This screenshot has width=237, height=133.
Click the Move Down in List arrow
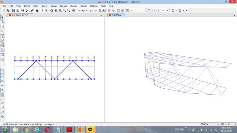113,10
